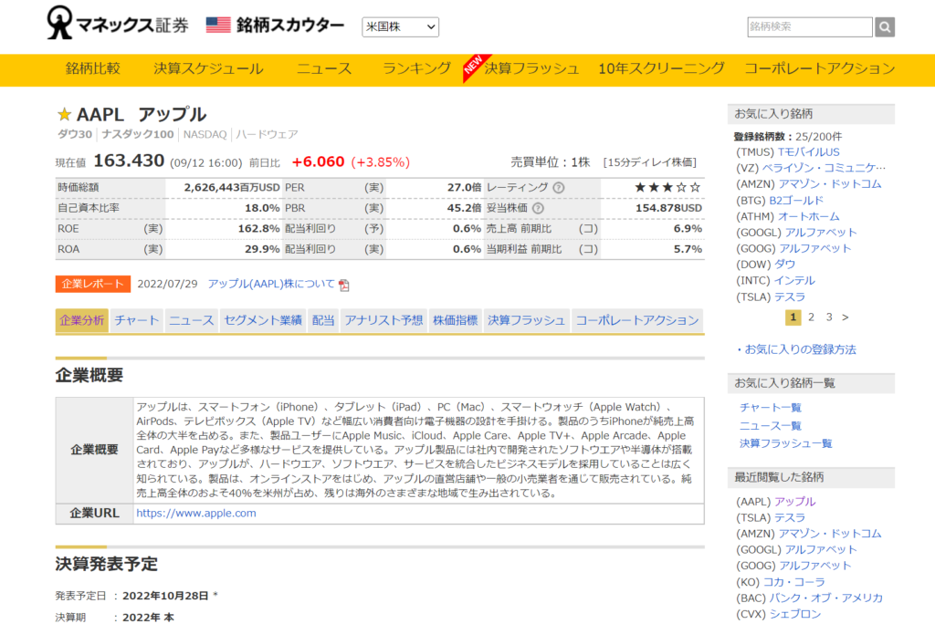Click the US flag icon

tap(218, 26)
